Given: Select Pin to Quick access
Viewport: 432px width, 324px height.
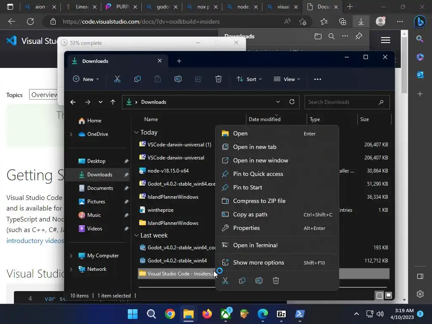Looking at the screenshot, I should [x=277, y=174].
